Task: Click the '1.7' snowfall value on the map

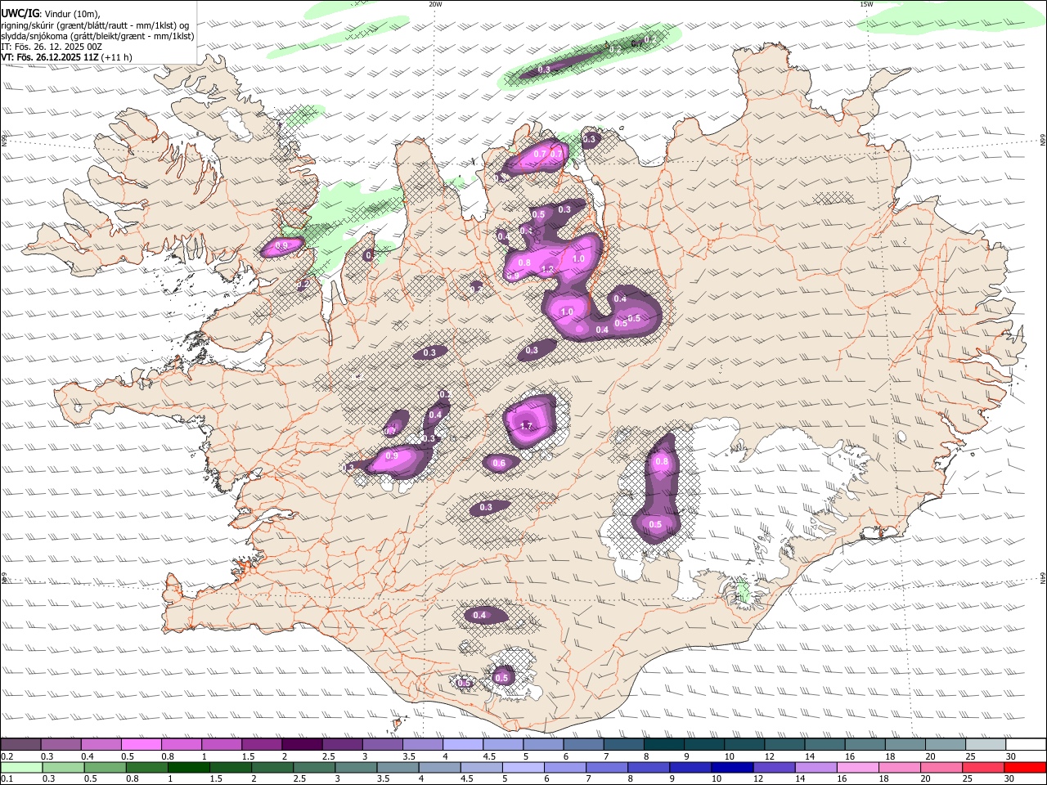Action: coord(527,426)
